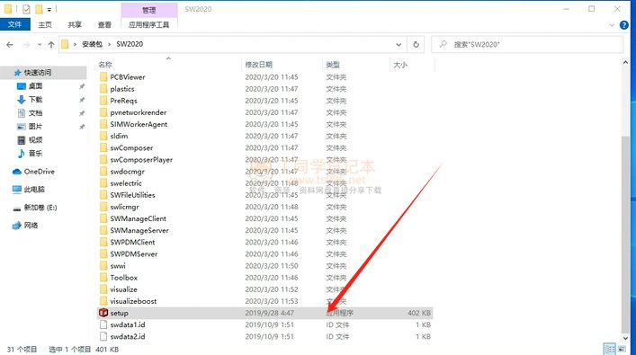Go back with the left arrow

click(x=10, y=45)
